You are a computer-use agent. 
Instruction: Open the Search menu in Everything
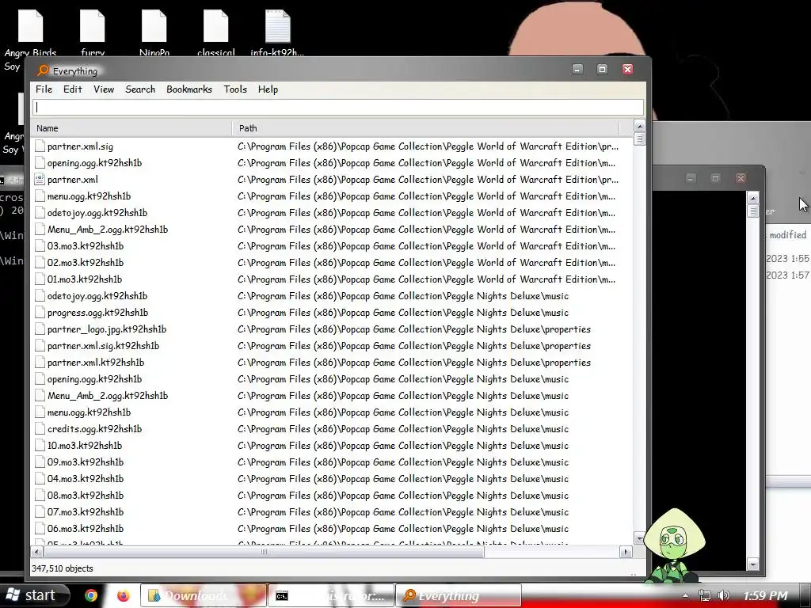(x=140, y=89)
